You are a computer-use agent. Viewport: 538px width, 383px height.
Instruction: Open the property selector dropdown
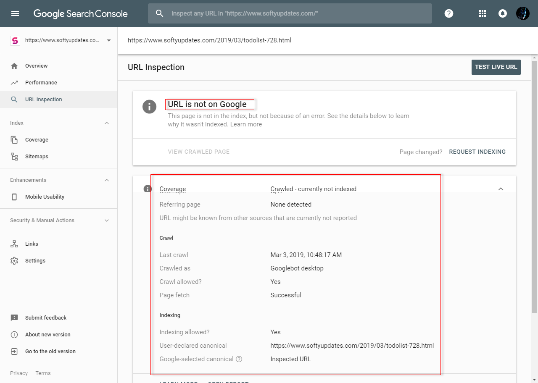(x=109, y=40)
